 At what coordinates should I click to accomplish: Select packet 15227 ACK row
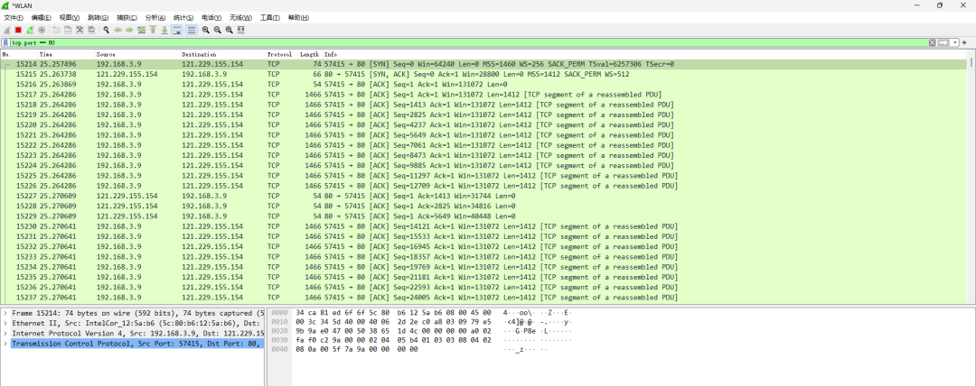[x=484, y=196]
